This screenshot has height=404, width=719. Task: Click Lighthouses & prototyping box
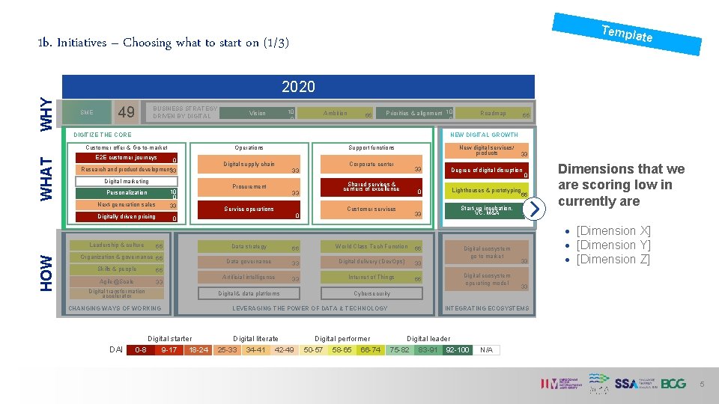pyautogui.click(x=487, y=191)
